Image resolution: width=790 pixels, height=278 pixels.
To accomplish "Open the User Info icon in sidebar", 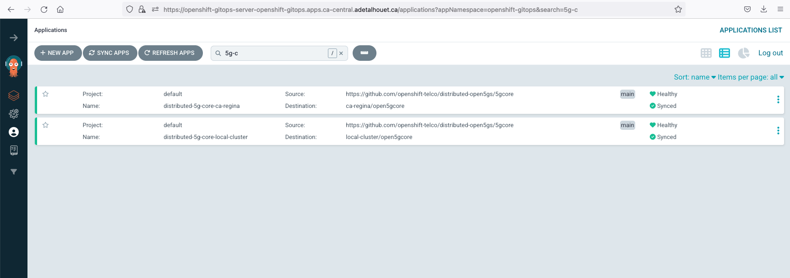I will point(14,132).
